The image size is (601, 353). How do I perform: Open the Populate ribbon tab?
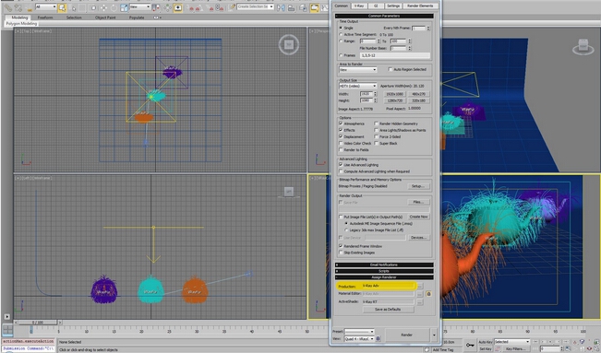tap(137, 18)
